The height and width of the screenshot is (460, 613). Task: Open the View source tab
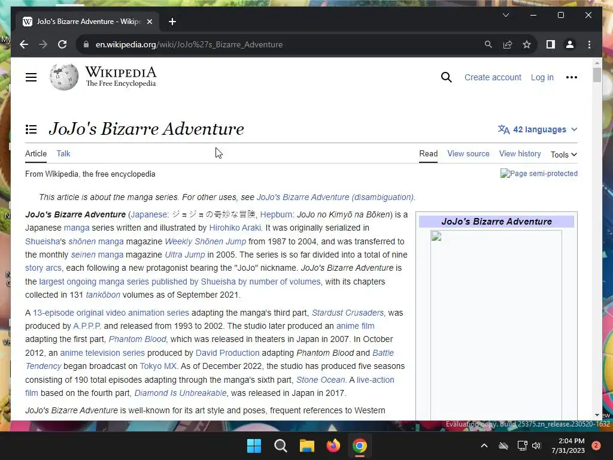[468, 154]
